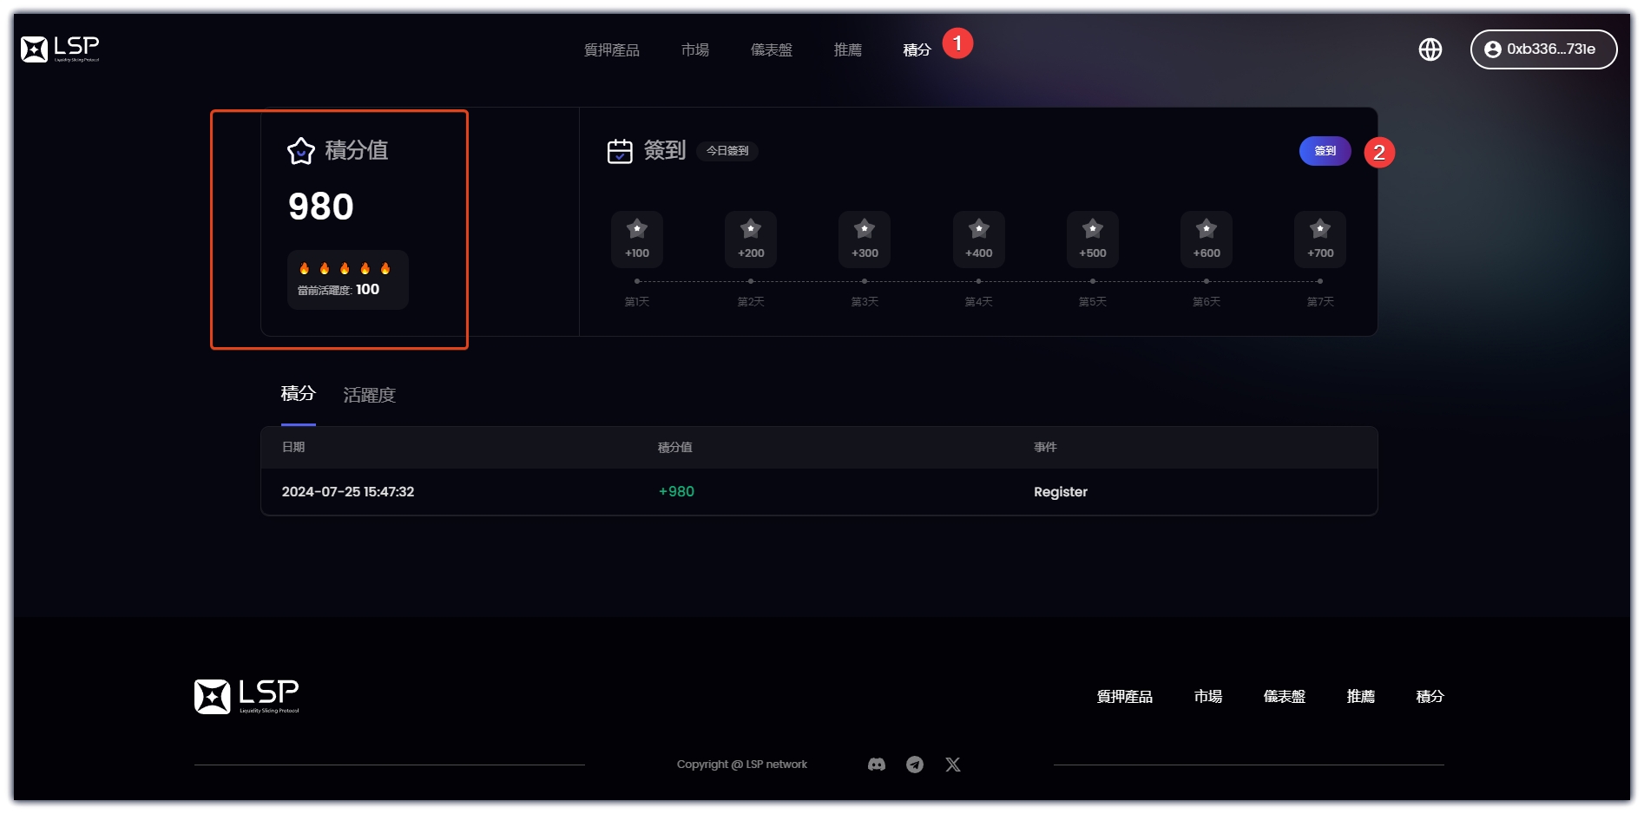Select the +100 day 1 star reward
Viewport: 1644px width, 814px height.
point(636,239)
